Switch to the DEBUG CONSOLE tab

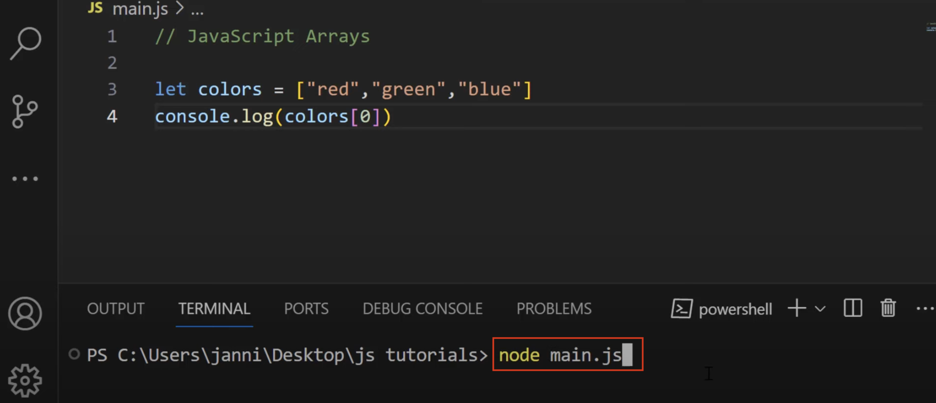pyautogui.click(x=423, y=308)
